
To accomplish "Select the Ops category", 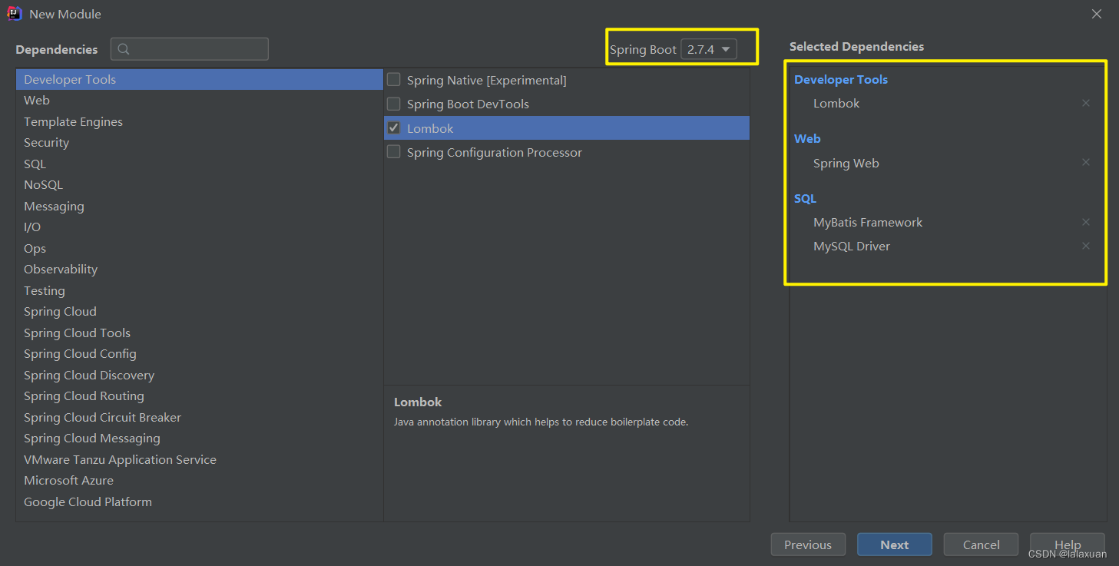I will click(x=200, y=248).
